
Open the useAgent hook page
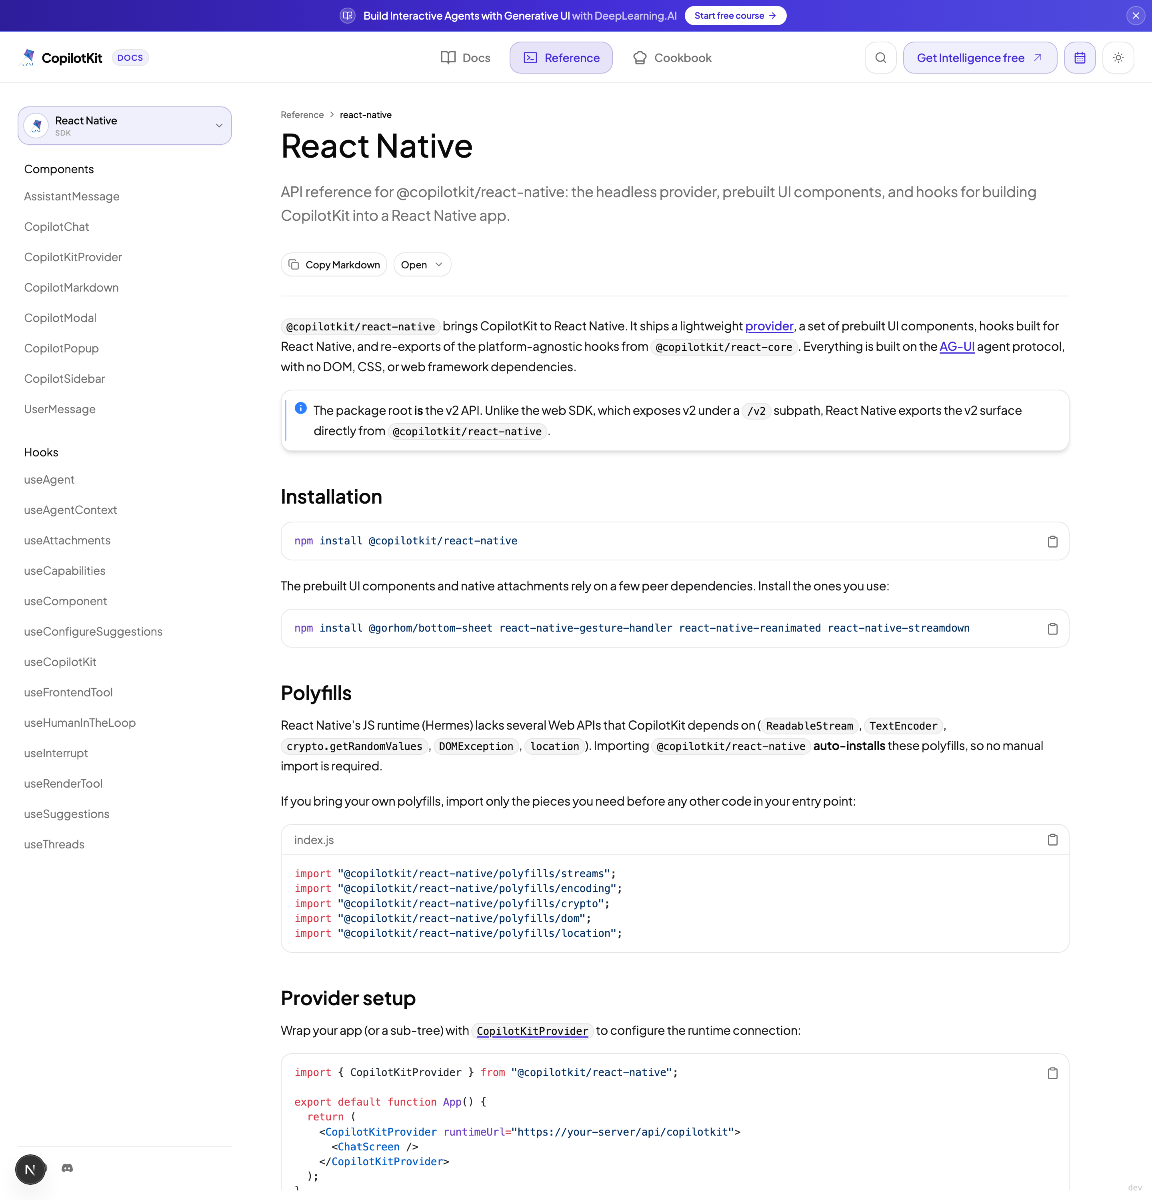(49, 479)
